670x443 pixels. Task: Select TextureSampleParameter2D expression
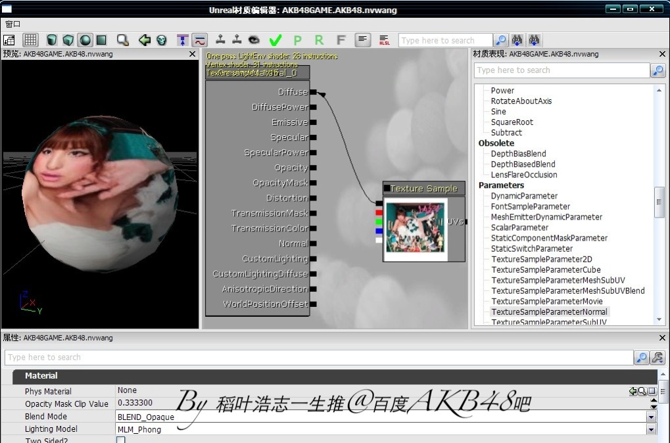pyautogui.click(x=542, y=259)
